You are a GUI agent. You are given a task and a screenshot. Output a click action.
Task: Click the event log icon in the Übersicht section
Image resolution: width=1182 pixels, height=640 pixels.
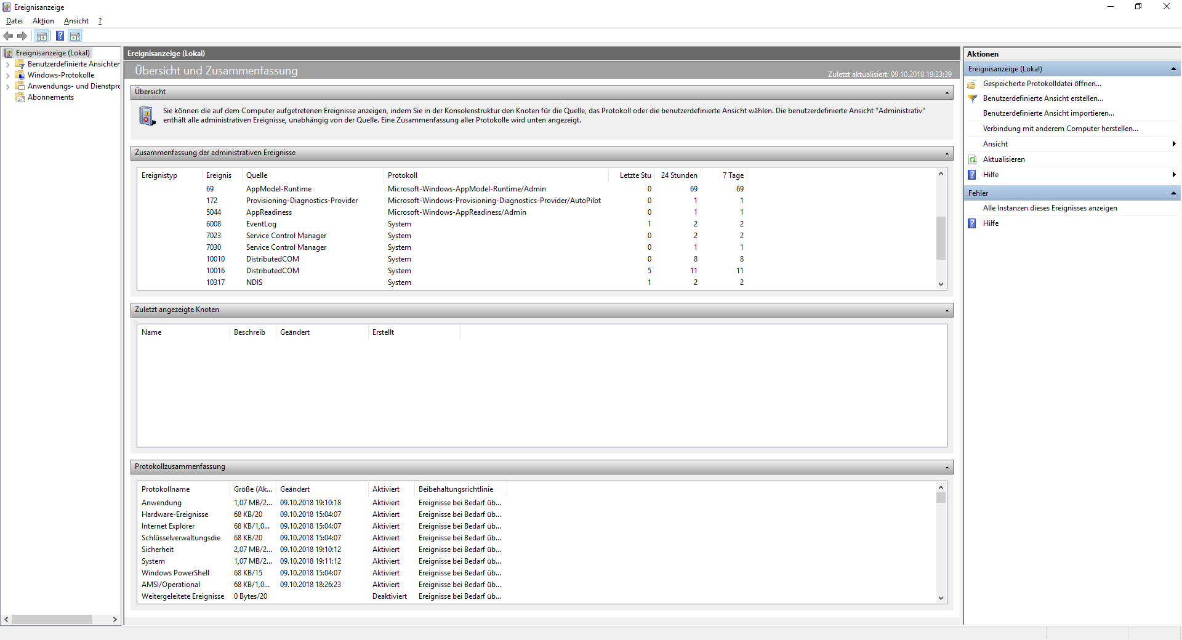[x=147, y=116]
